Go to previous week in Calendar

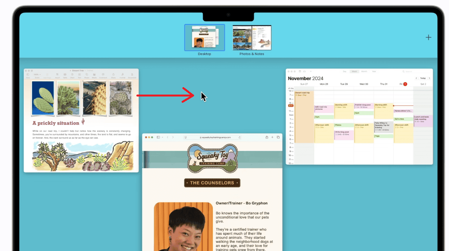pos(416,78)
